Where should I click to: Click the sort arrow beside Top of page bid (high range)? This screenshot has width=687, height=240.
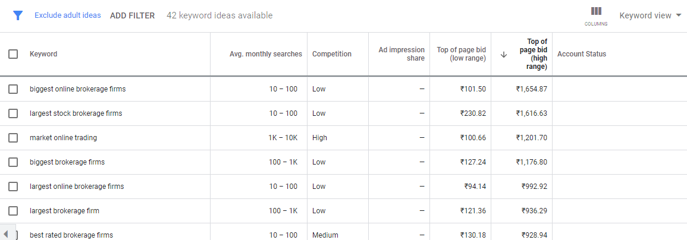pos(504,54)
